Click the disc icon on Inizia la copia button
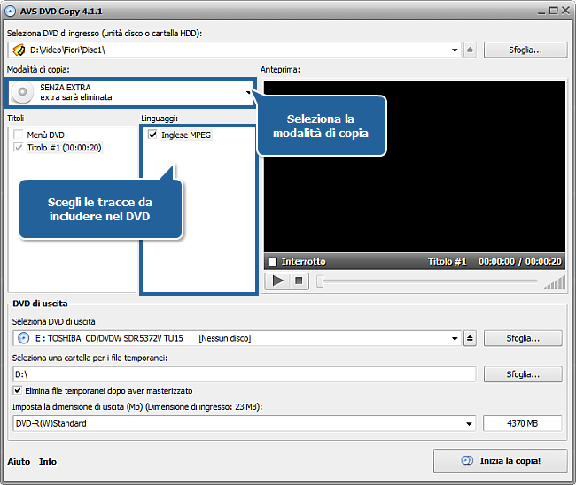The height and width of the screenshot is (485, 576). [467, 460]
